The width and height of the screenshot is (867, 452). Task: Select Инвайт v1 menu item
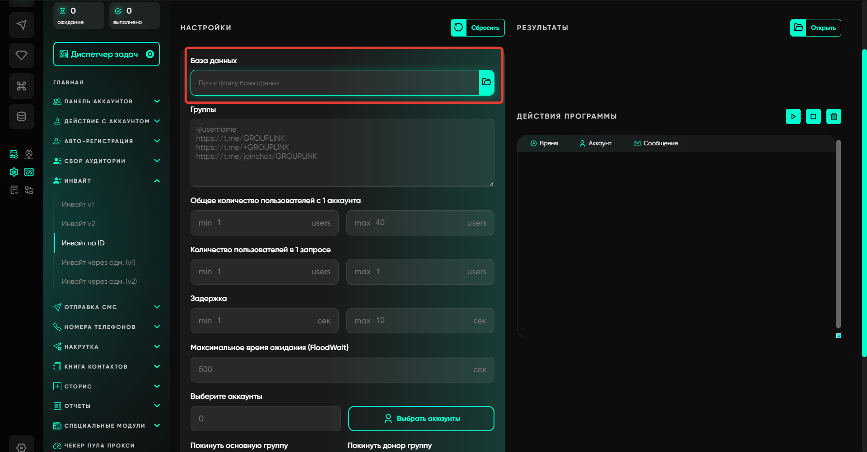click(x=78, y=204)
